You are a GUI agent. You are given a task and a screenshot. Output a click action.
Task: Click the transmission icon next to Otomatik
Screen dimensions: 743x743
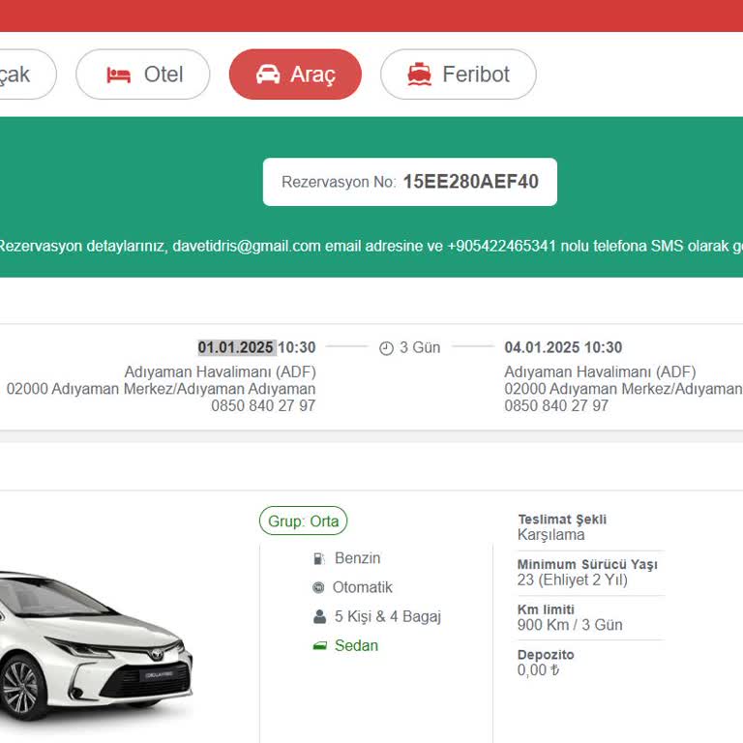318,587
